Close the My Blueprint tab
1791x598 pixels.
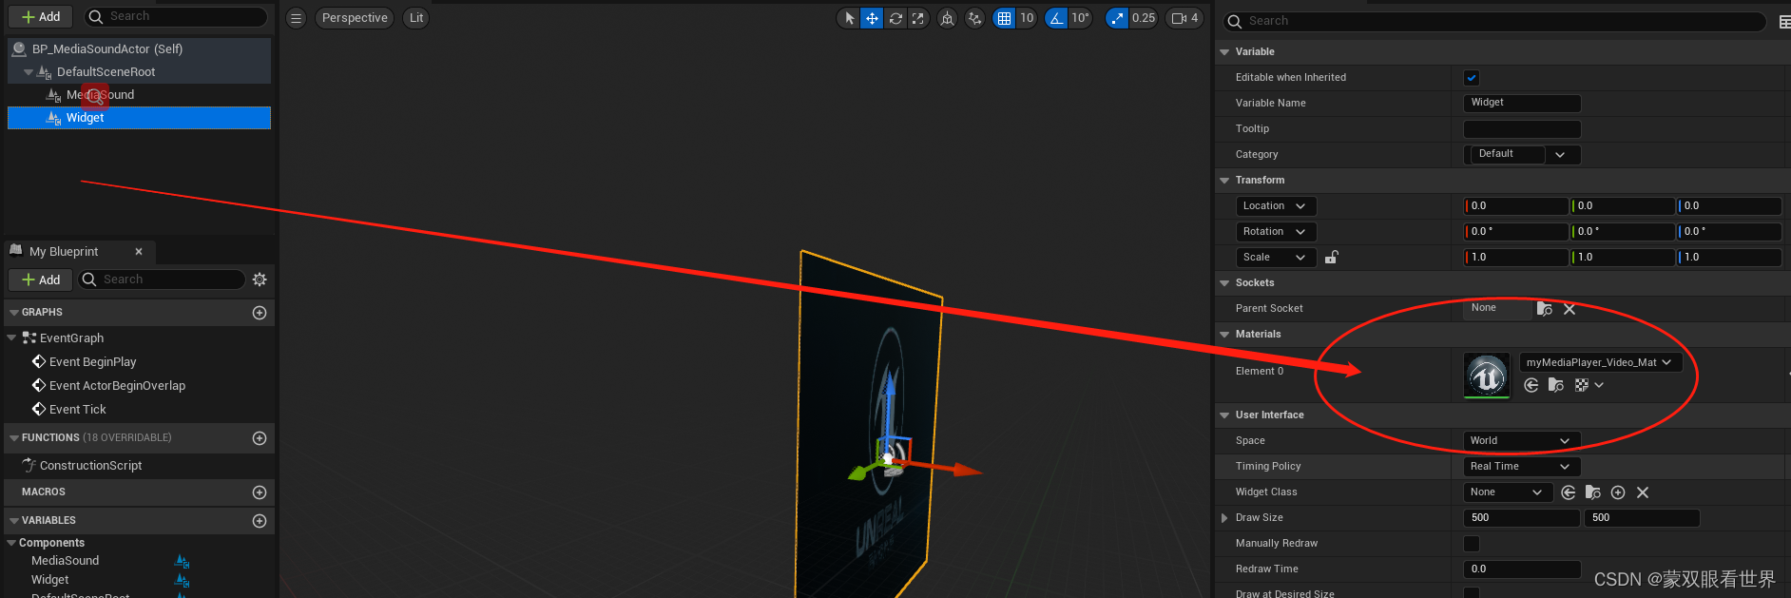click(139, 252)
